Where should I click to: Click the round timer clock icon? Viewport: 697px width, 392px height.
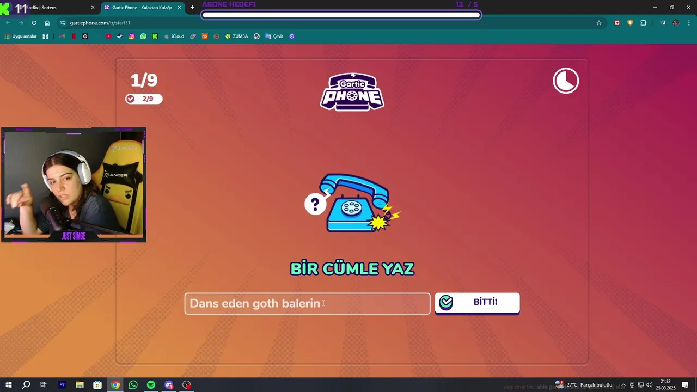click(x=566, y=81)
